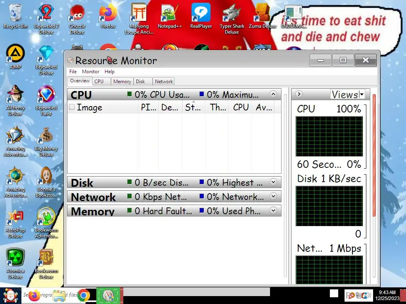Sort by Description column header
406x304 pixels.
click(x=170, y=107)
